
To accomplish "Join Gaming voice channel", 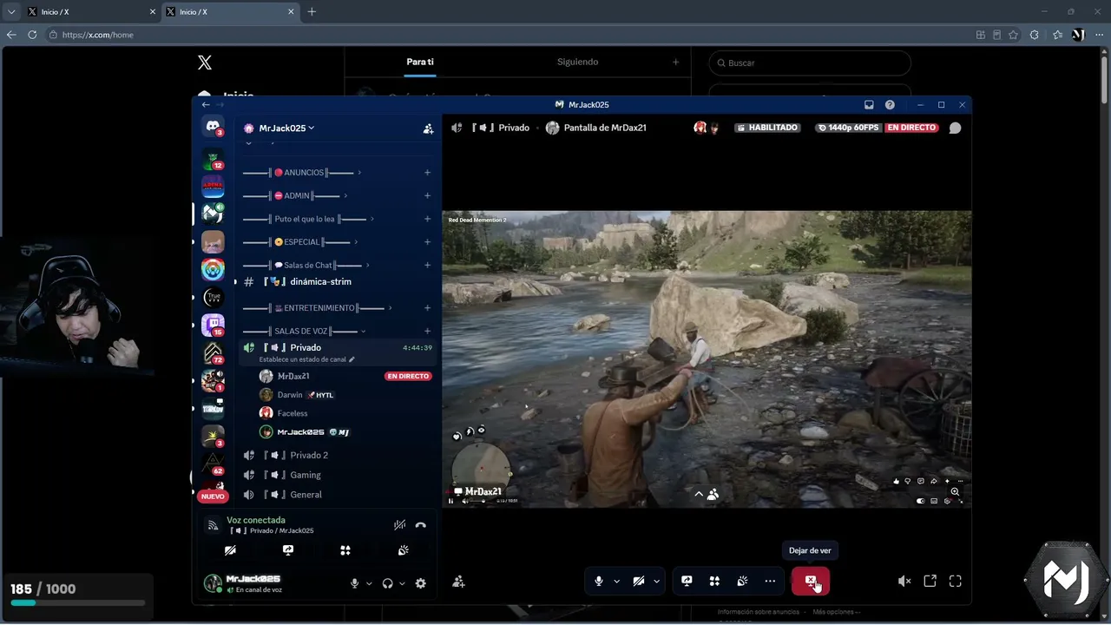I will (336, 476).
